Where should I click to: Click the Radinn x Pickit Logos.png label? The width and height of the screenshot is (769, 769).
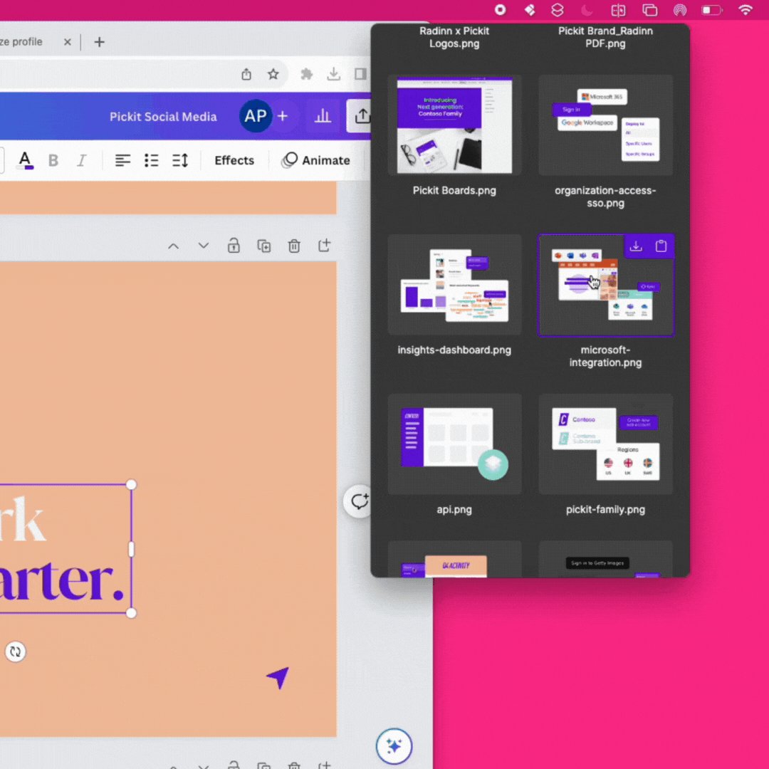pyautogui.click(x=454, y=37)
